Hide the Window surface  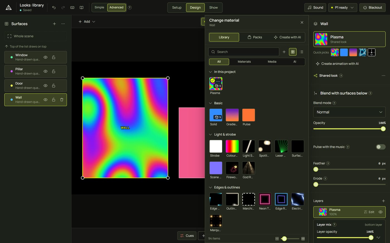[x=45, y=57]
